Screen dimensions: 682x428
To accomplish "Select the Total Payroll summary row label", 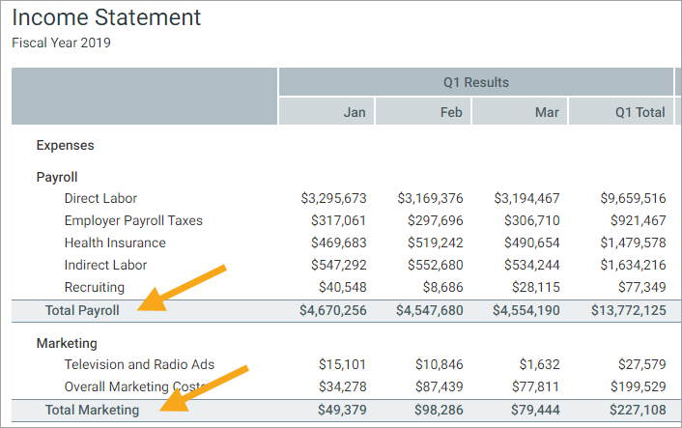I will click(82, 310).
